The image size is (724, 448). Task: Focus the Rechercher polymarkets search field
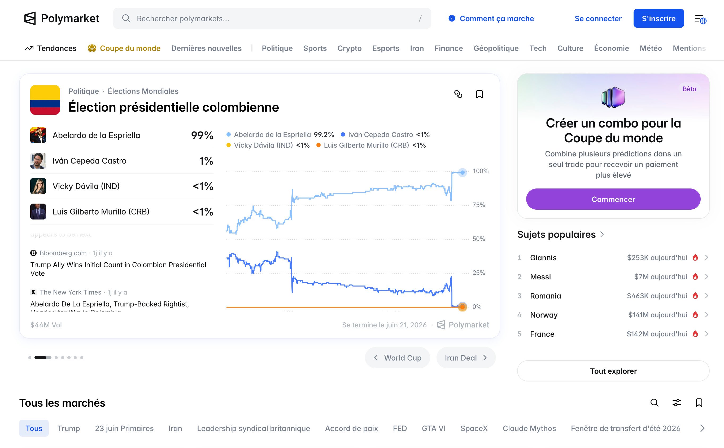tap(272, 18)
